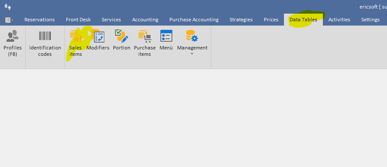
Task: Open Identification codes barcode icon
Action: (45, 36)
